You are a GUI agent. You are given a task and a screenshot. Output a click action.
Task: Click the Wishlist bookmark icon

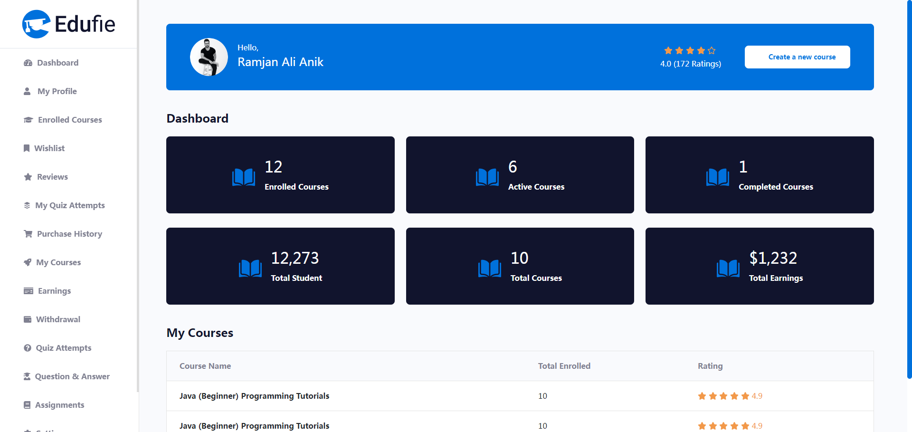click(x=27, y=148)
